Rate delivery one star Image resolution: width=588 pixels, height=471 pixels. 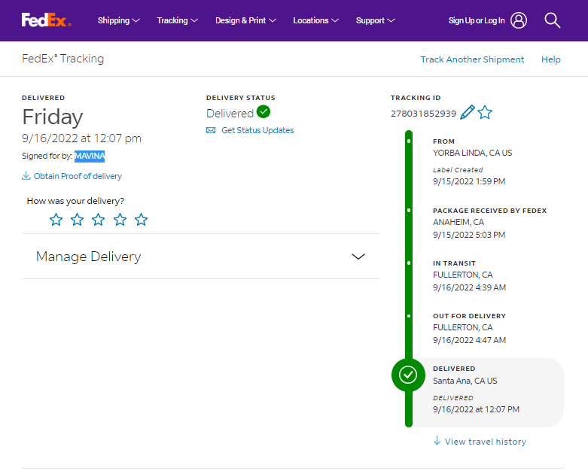56,220
